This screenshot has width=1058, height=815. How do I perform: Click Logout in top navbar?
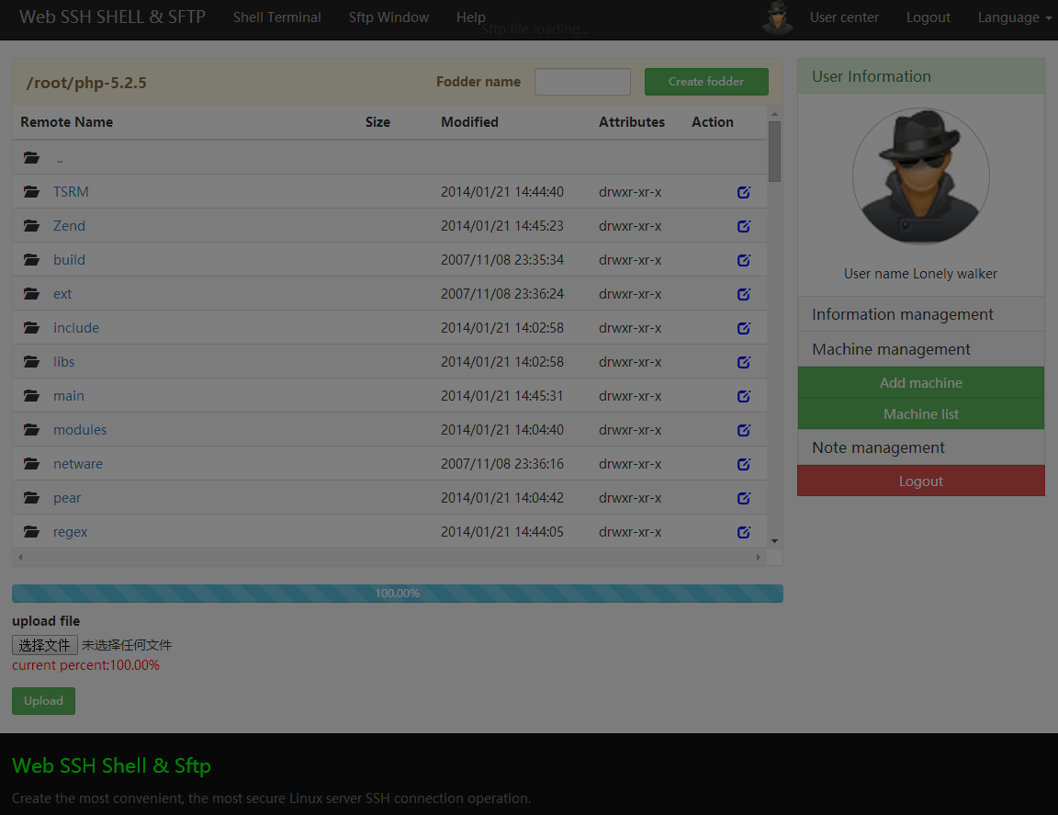[x=928, y=17]
